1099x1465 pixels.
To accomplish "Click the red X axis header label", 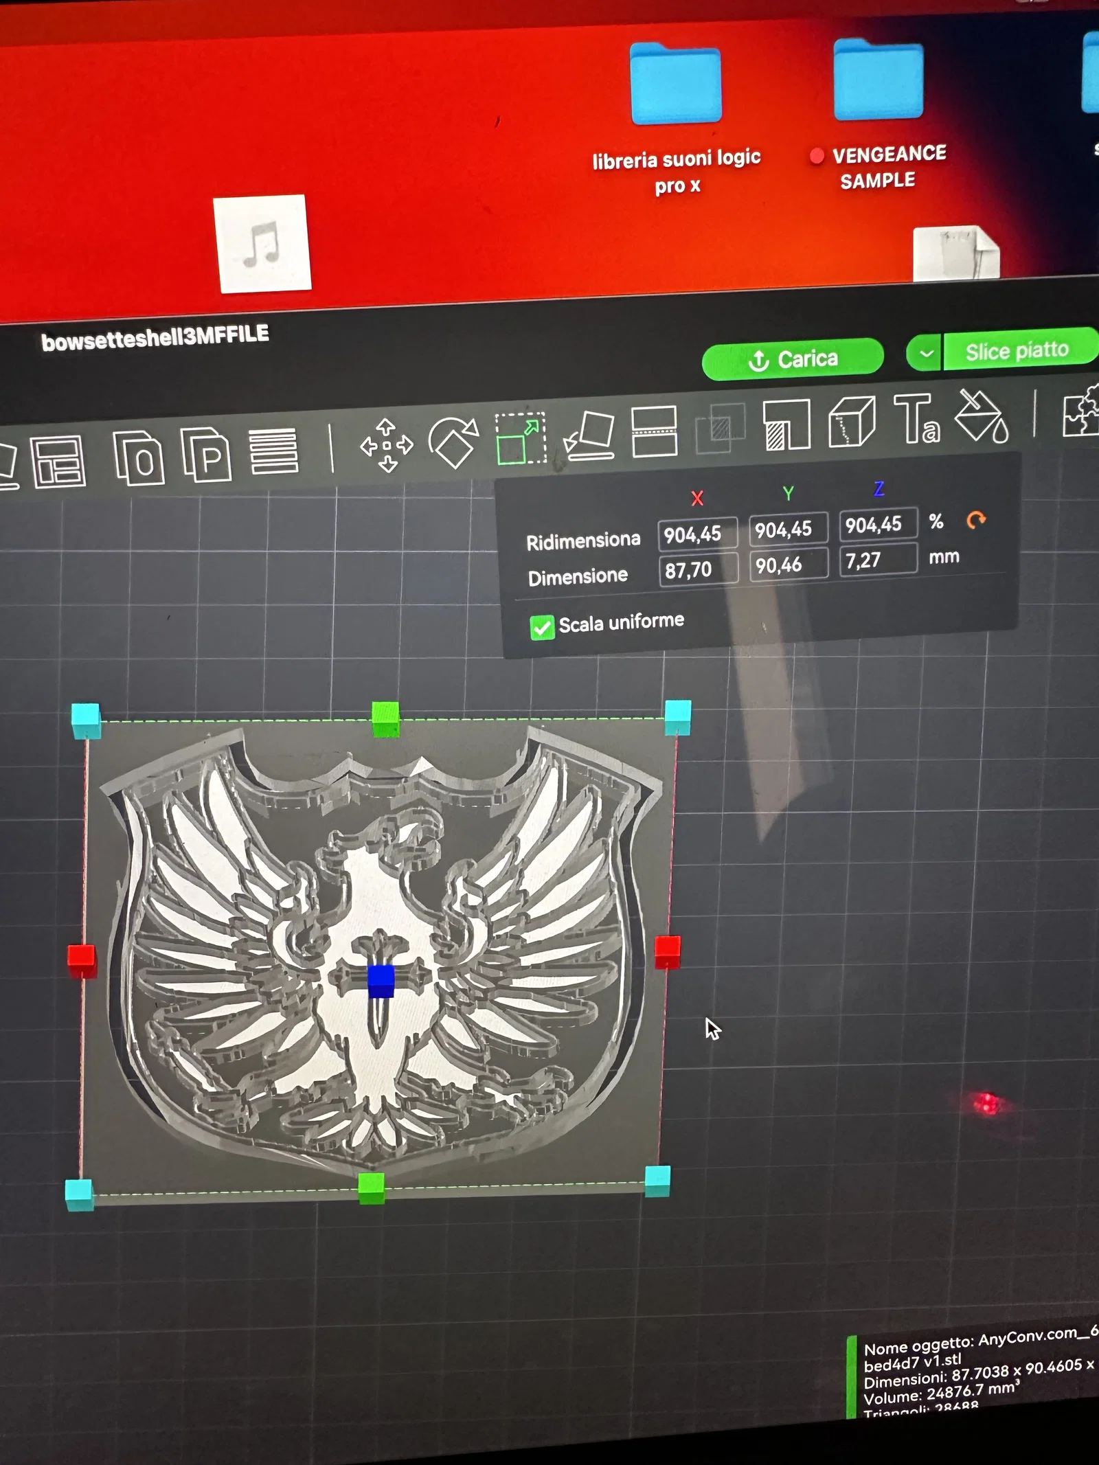I will pyautogui.click(x=697, y=498).
